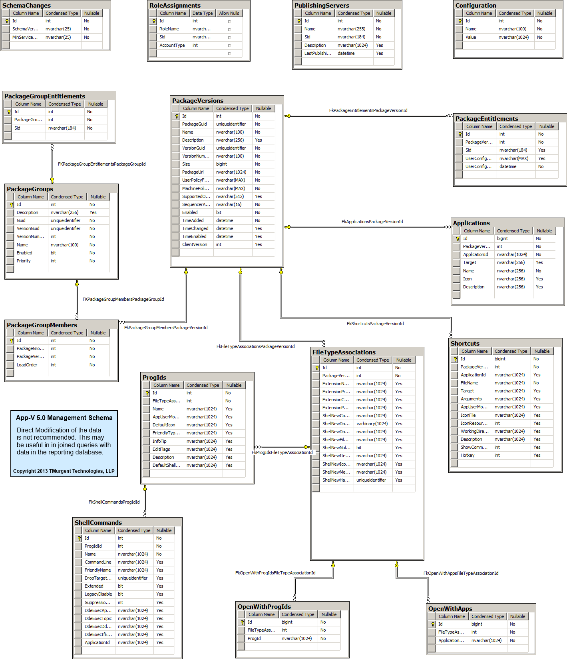The height and width of the screenshot is (660, 567).
Task: Click the Nullable header in Applications table
Action: [544, 231]
